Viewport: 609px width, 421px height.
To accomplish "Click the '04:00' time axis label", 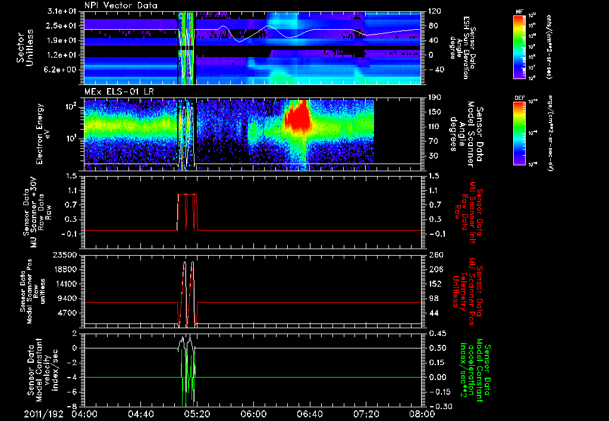I will point(84,414).
